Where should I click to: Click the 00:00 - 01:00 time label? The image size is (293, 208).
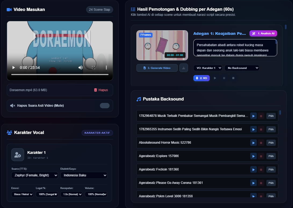click(x=175, y=55)
